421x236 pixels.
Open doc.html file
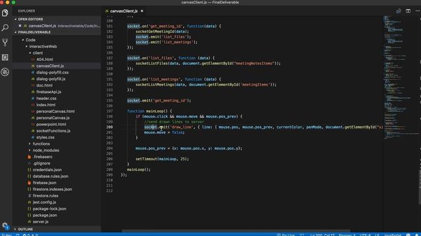(44, 85)
